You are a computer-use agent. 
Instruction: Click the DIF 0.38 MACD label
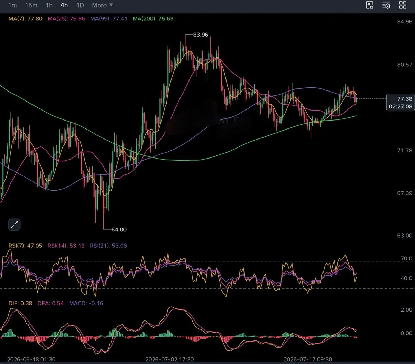click(x=20, y=304)
